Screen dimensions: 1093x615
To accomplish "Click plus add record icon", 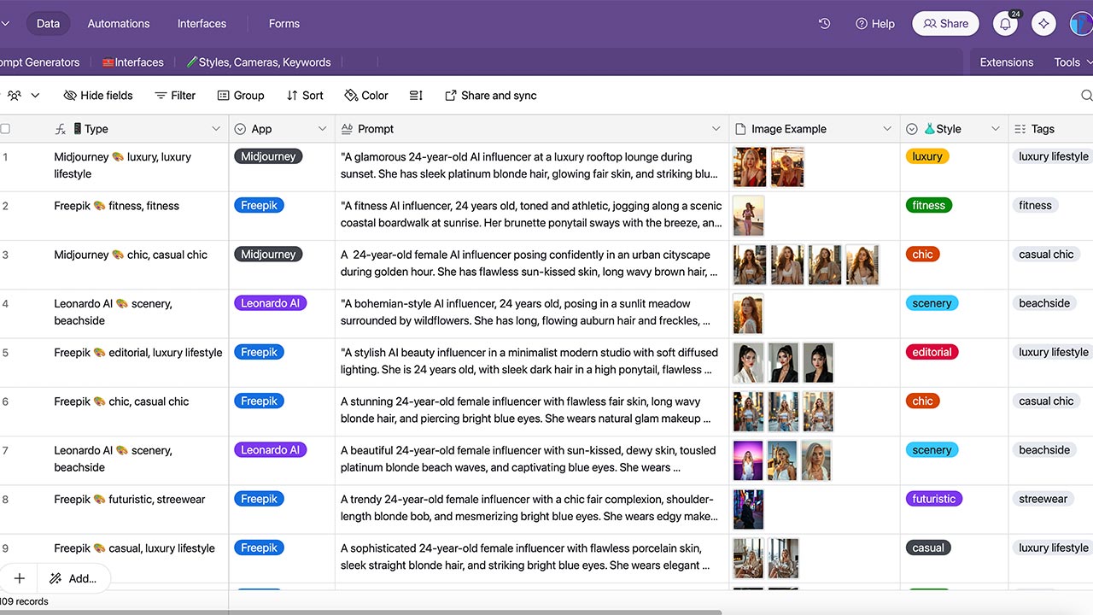I will point(20,578).
